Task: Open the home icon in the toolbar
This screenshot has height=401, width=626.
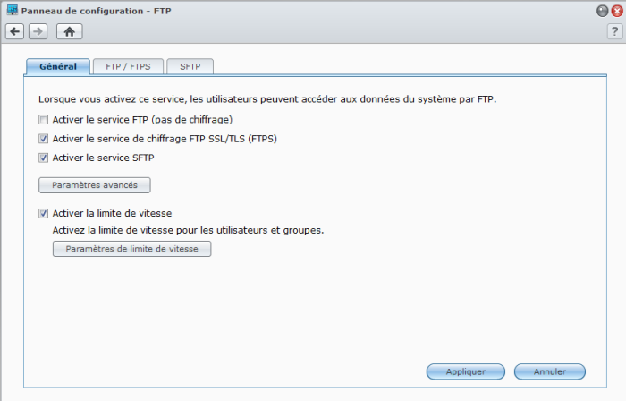Action: tap(69, 31)
